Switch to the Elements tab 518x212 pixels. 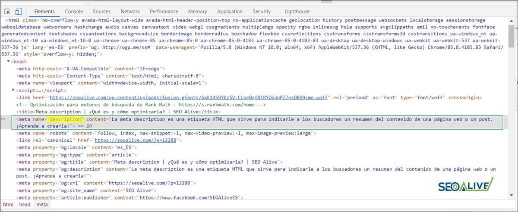click(x=44, y=12)
